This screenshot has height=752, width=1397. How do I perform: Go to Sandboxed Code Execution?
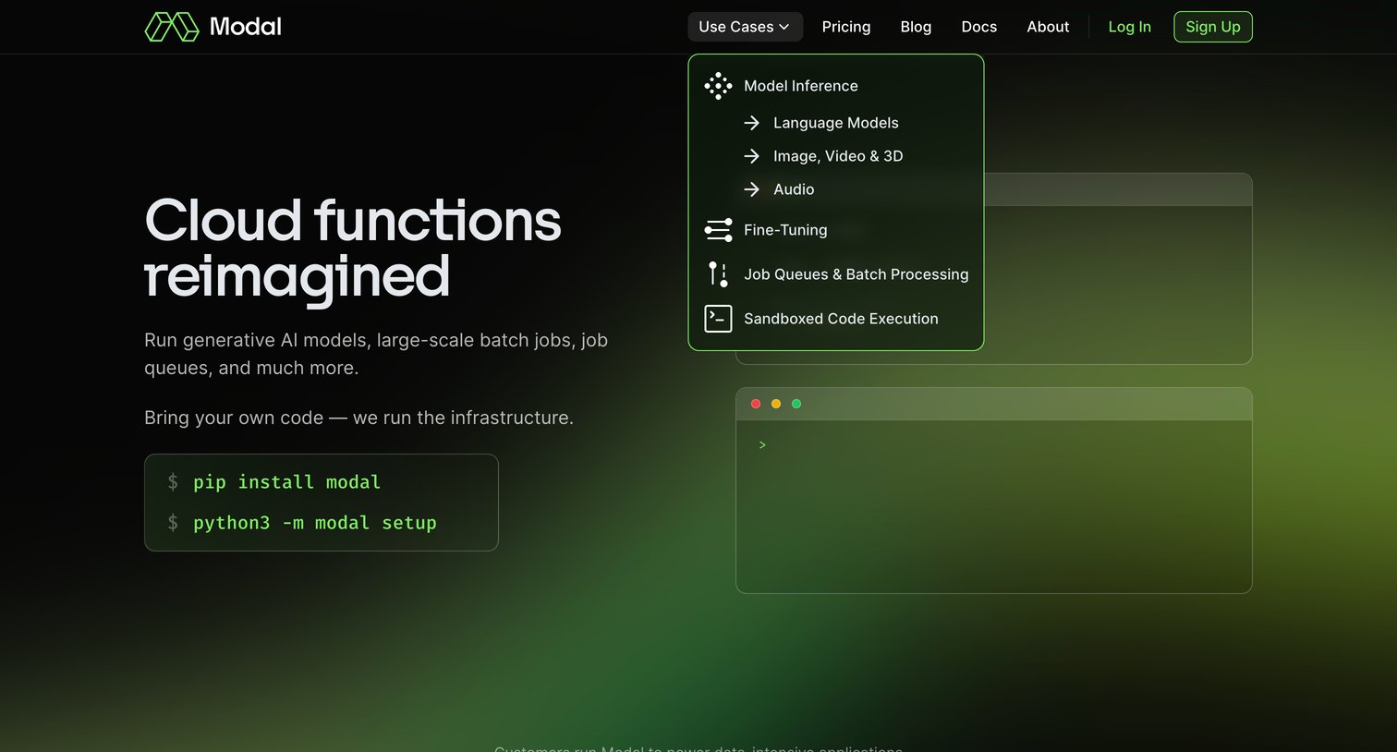[x=841, y=319]
